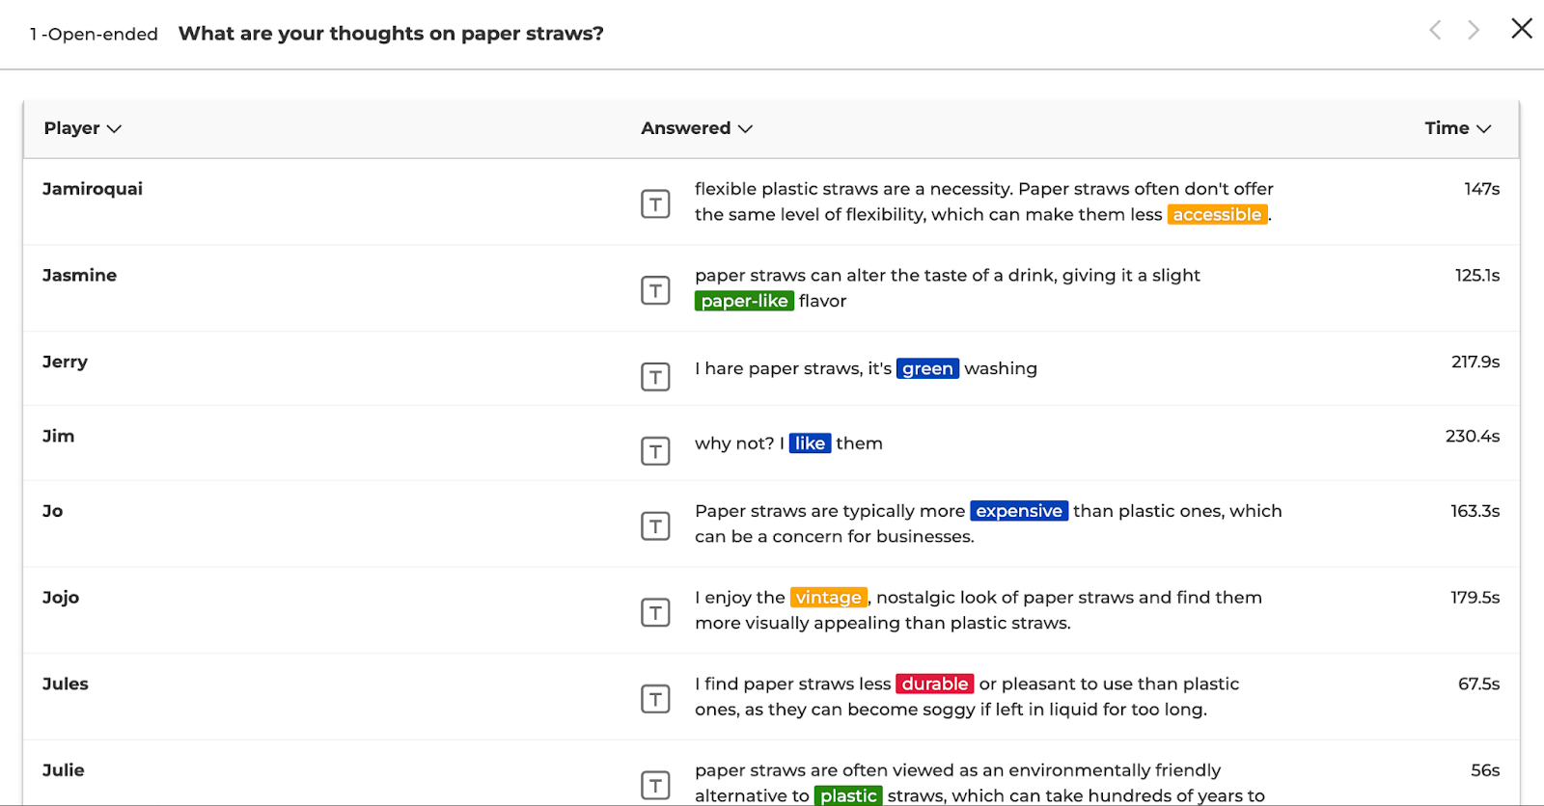
Task: Click the text-answer icon in Jerry's row
Action: point(655,377)
